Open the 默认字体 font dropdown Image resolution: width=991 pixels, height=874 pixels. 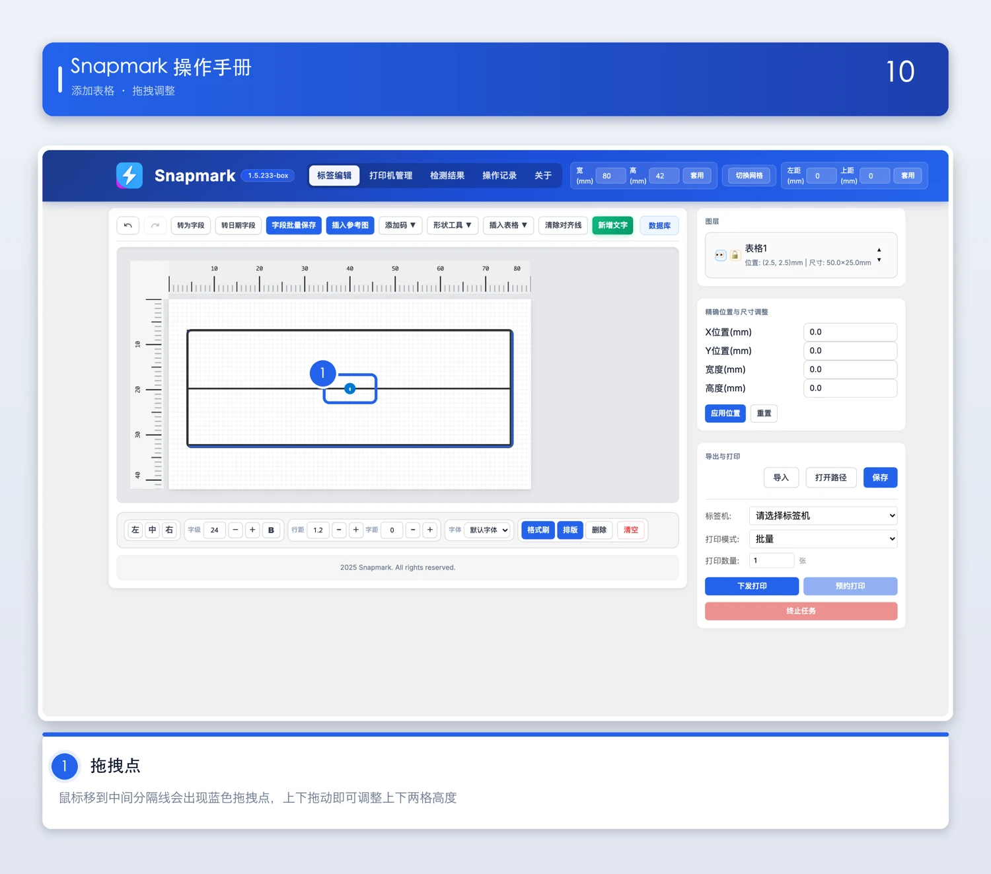pos(488,530)
